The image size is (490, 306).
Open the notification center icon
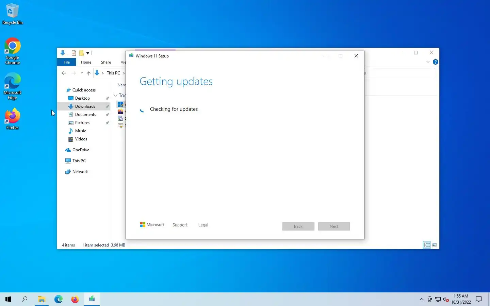[479, 300]
